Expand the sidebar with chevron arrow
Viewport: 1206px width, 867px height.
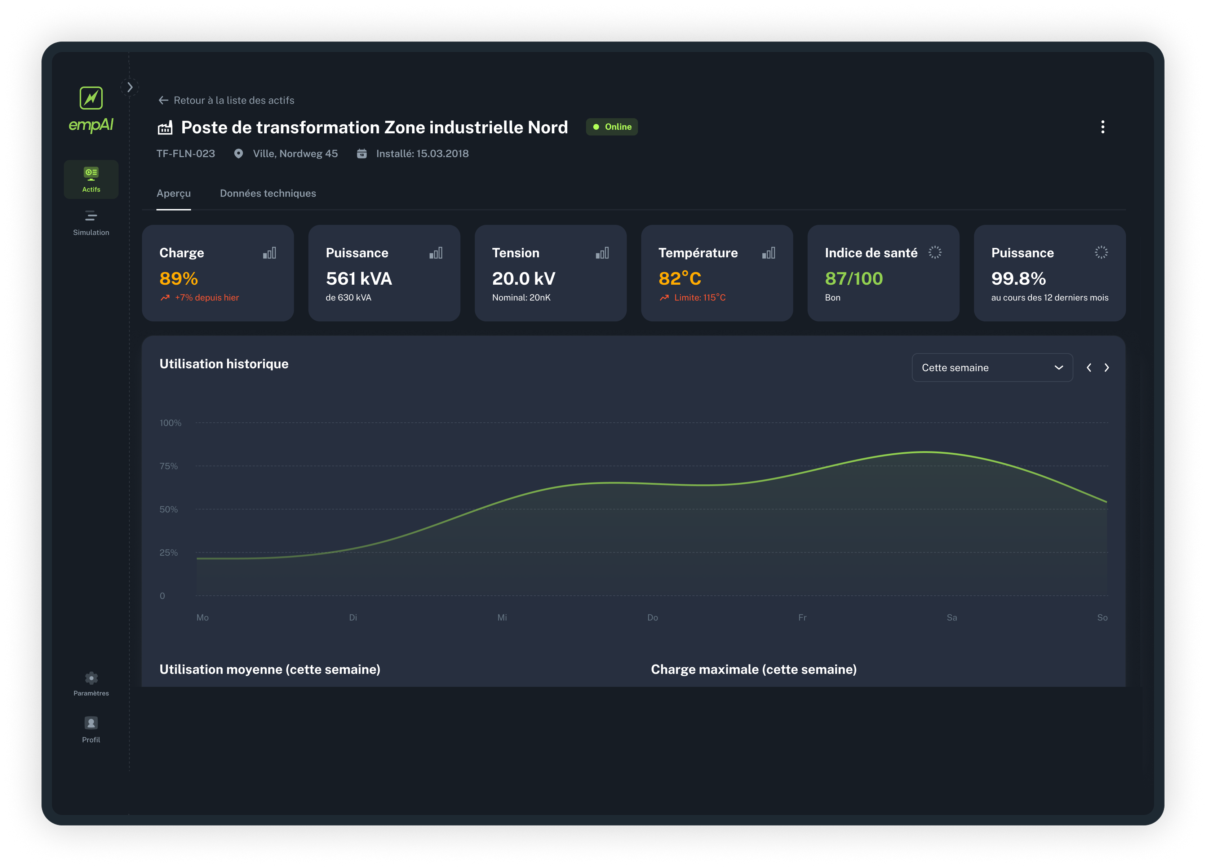coord(130,87)
